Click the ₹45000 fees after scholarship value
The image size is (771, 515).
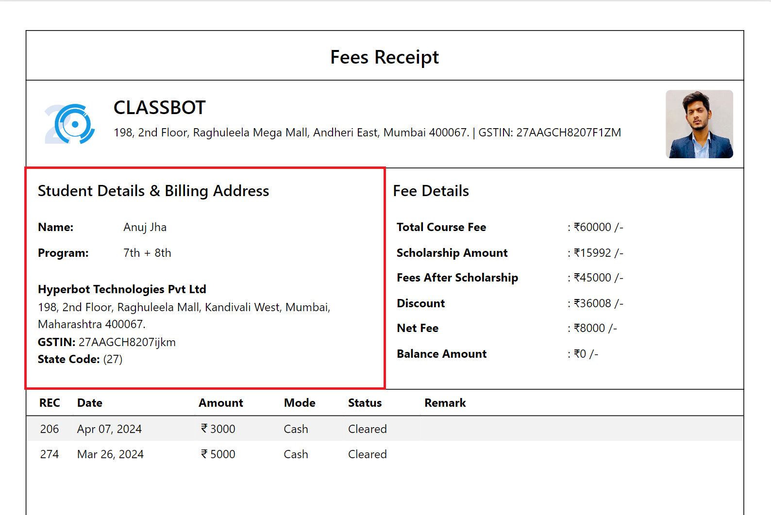[x=598, y=278]
